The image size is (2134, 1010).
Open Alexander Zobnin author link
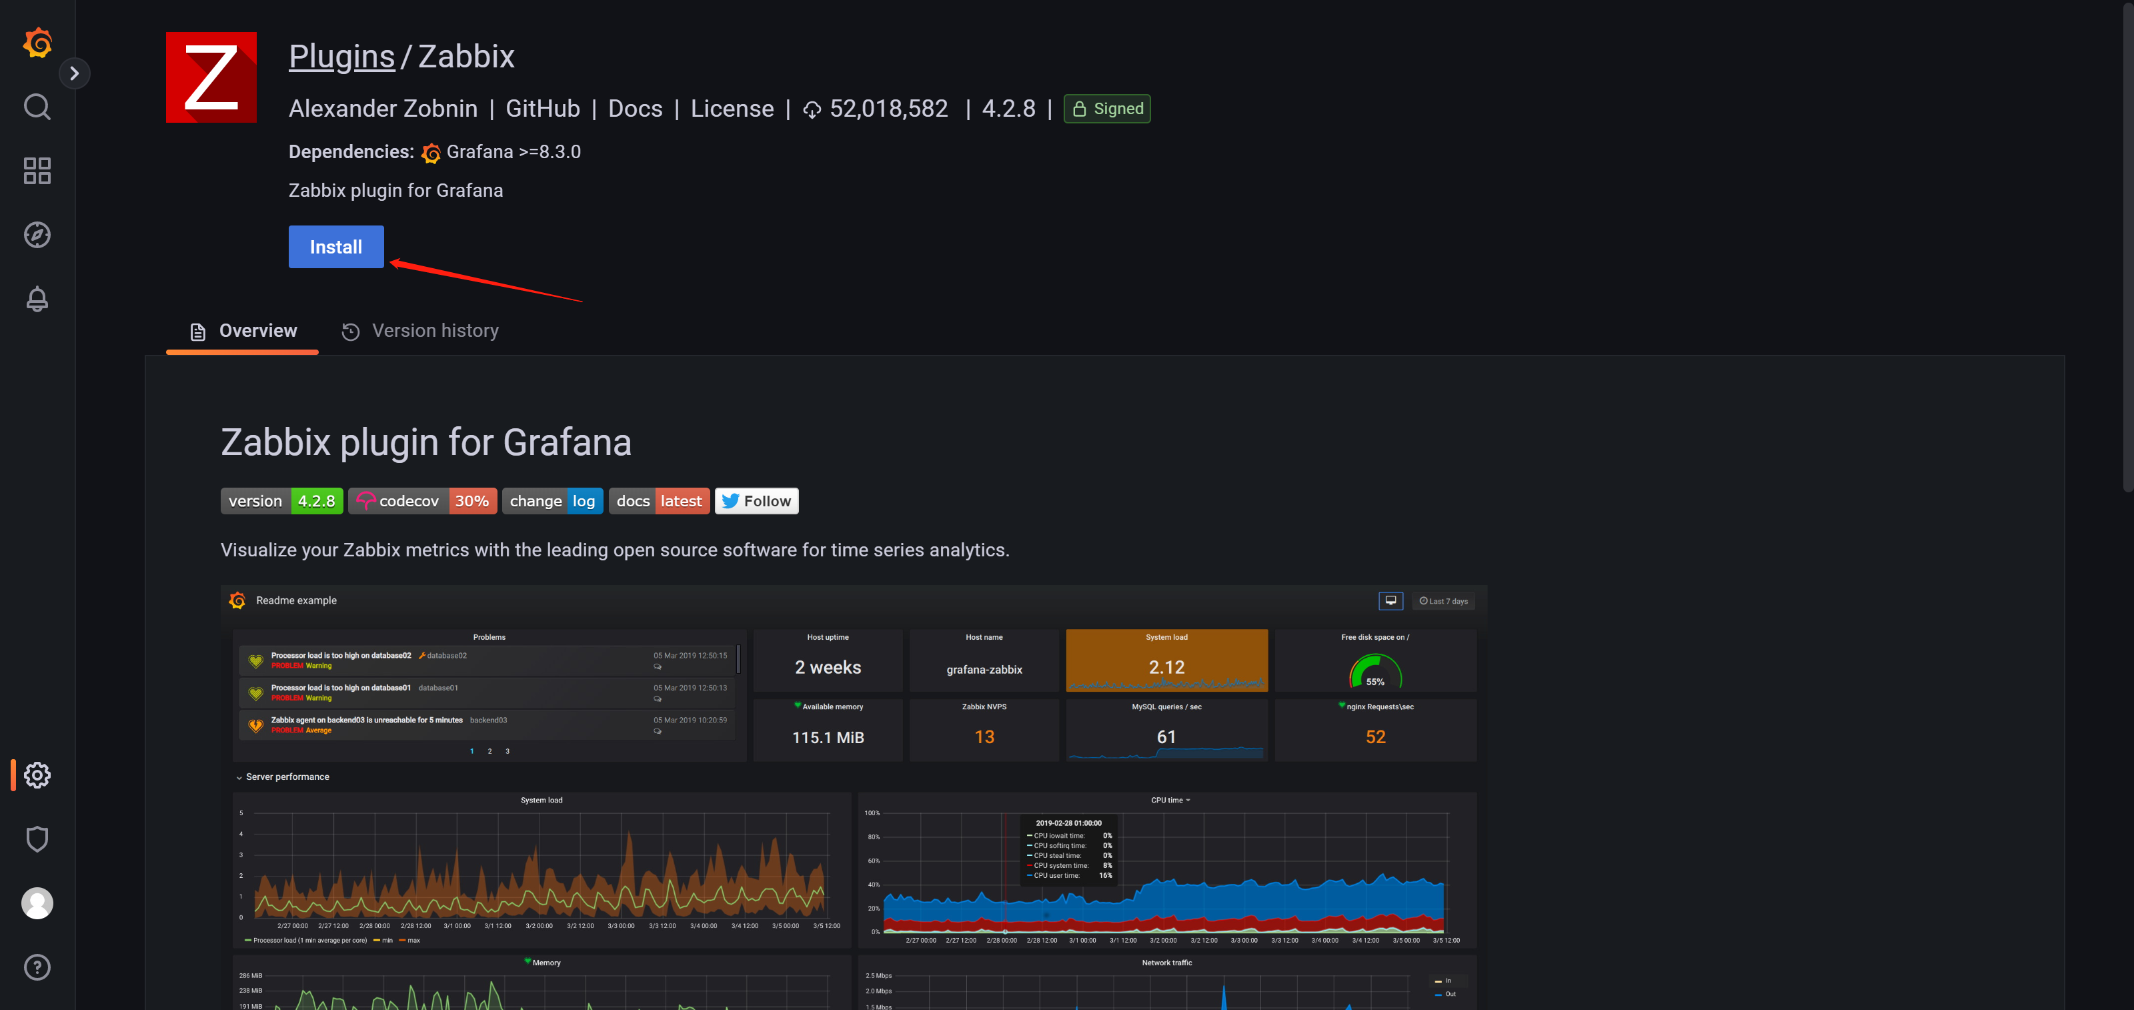point(383,109)
